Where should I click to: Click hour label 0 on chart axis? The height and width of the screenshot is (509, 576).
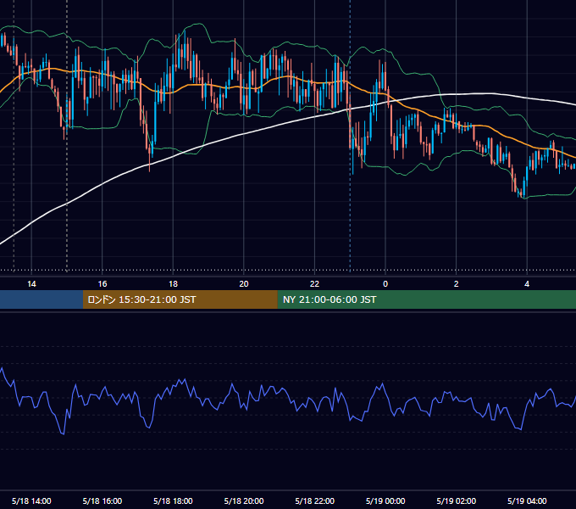click(385, 284)
